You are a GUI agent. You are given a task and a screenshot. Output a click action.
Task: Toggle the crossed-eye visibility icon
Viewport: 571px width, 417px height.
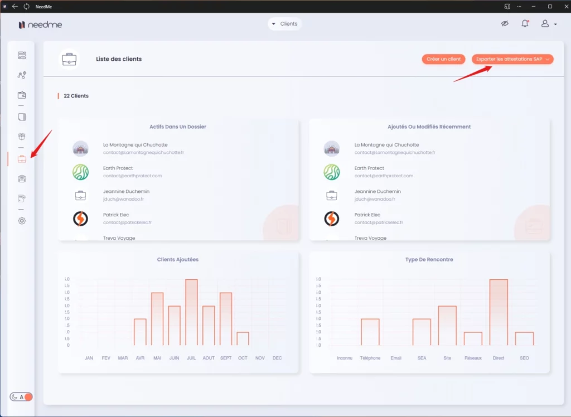505,24
